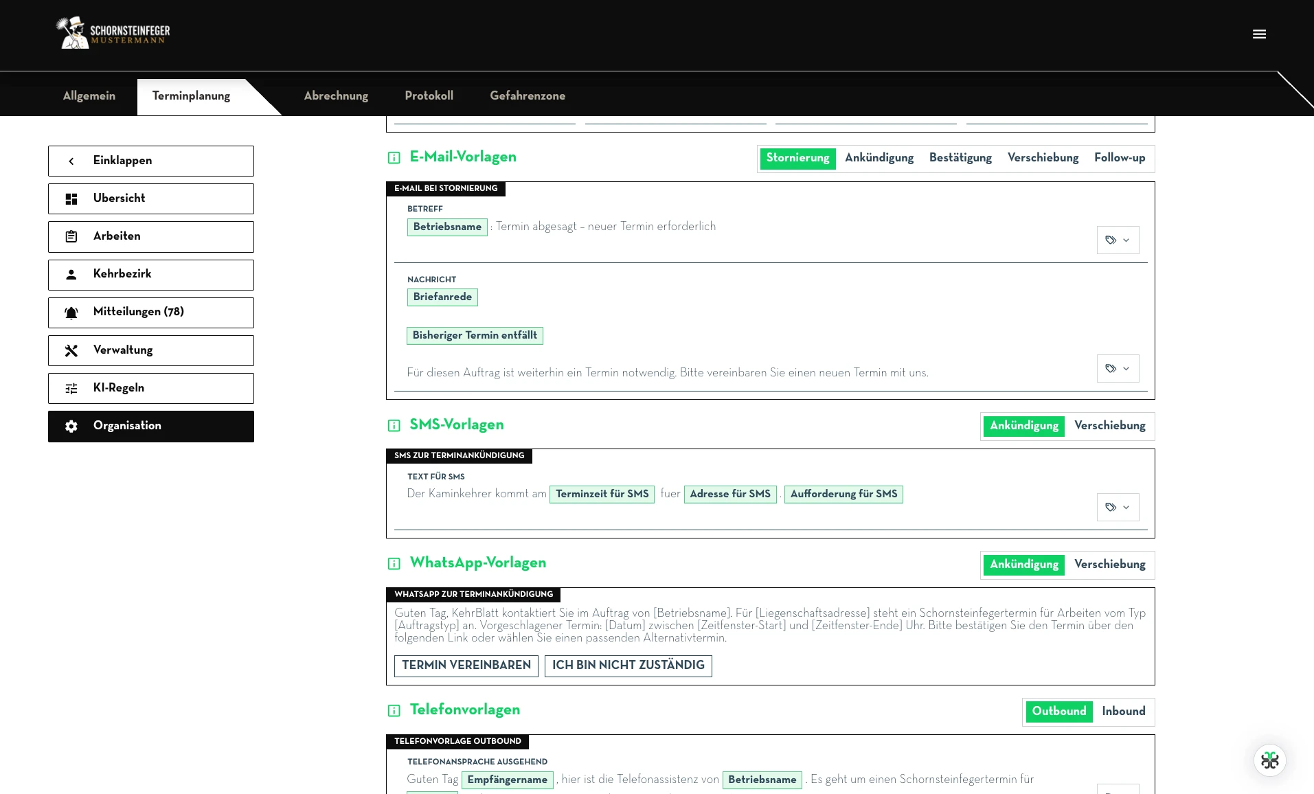Image resolution: width=1314 pixels, height=794 pixels.
Task: Expand the tag dropdown for SMS text
Action: [x=1118, y=508]
